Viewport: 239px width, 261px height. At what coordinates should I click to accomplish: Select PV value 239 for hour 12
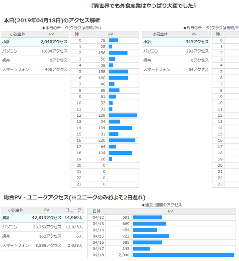102,116
